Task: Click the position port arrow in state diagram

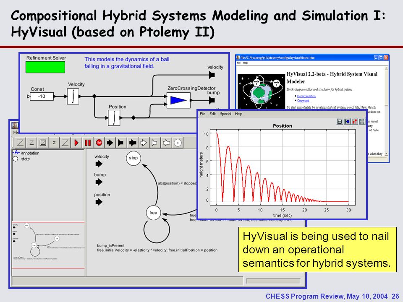Action: [x=99, y=202]
